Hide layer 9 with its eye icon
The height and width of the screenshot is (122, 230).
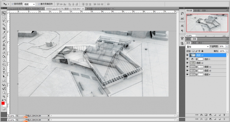[187, 74]
